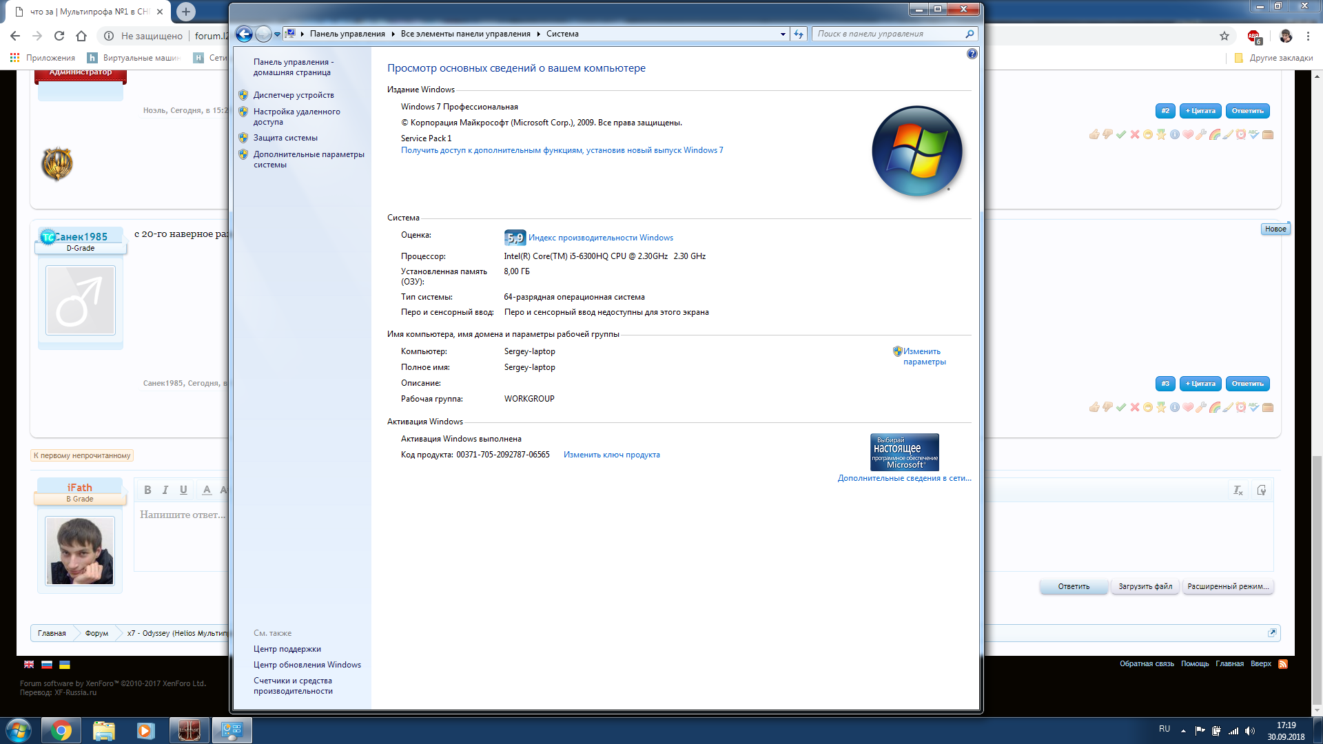Click the genuine Microsoft software badge
This screenshot has width=1323, height=744.
pyautogui.click(x=905, y=452)
